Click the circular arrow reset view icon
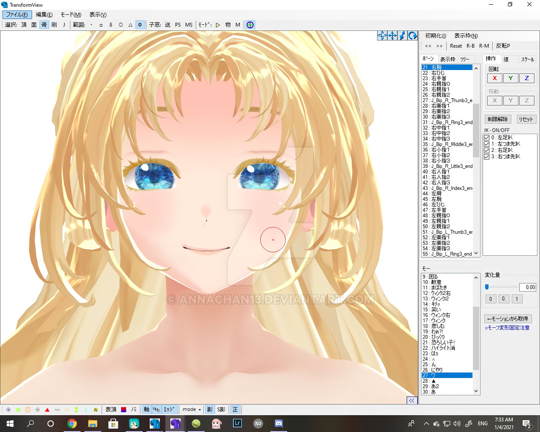Image resolution: width=540 pixels, height=432 pixels. pos(413,35)
